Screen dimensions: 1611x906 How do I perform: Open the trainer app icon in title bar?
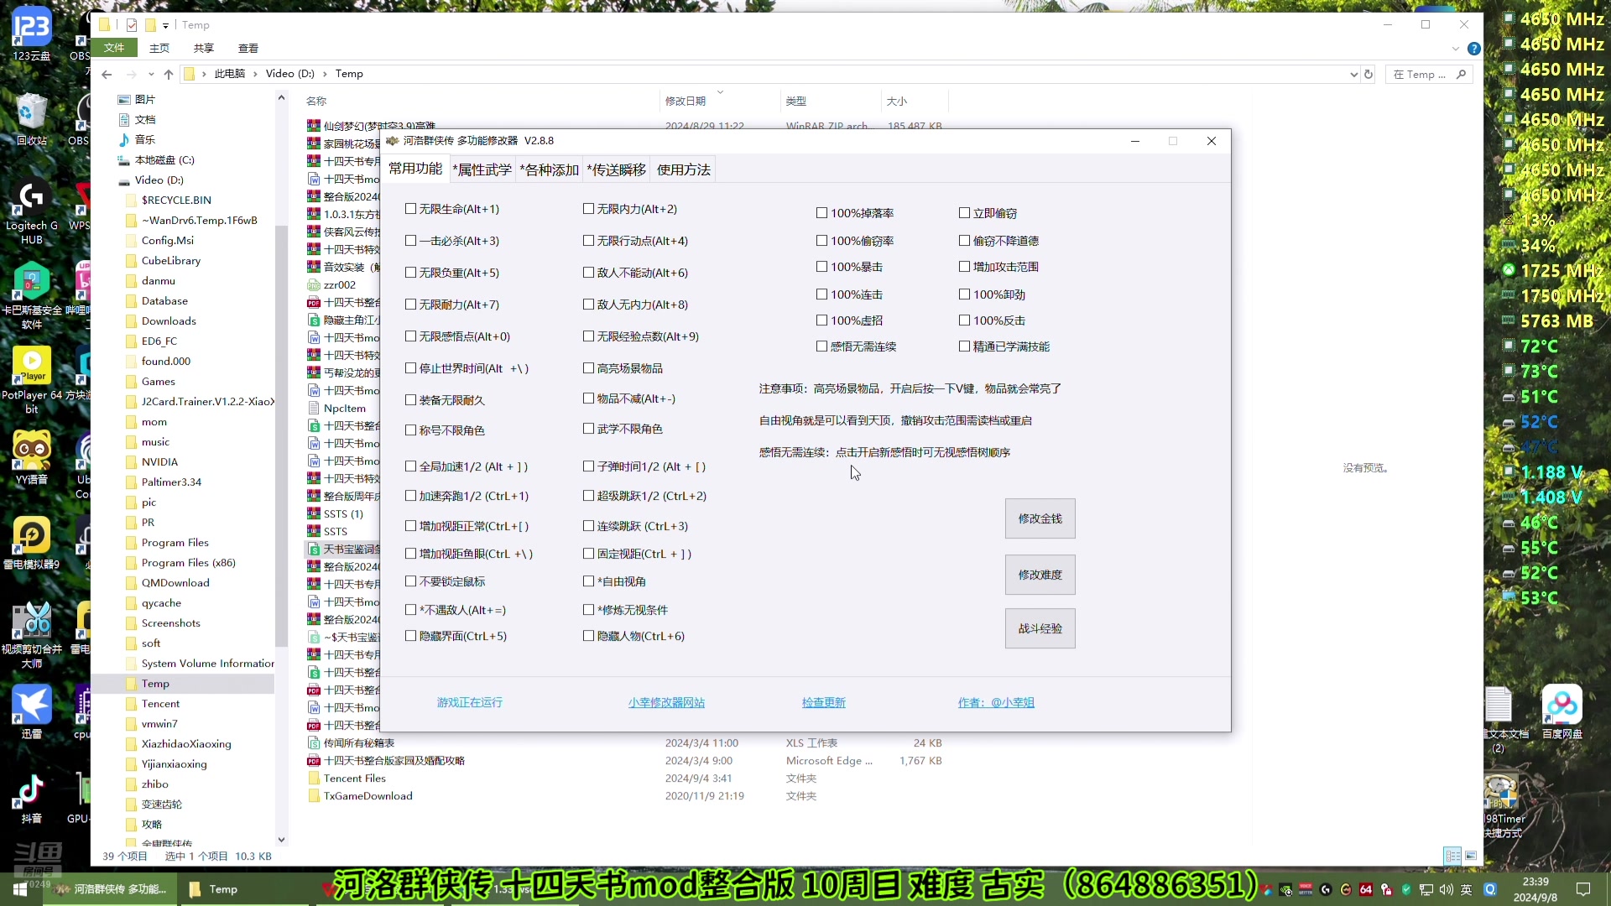392,141
